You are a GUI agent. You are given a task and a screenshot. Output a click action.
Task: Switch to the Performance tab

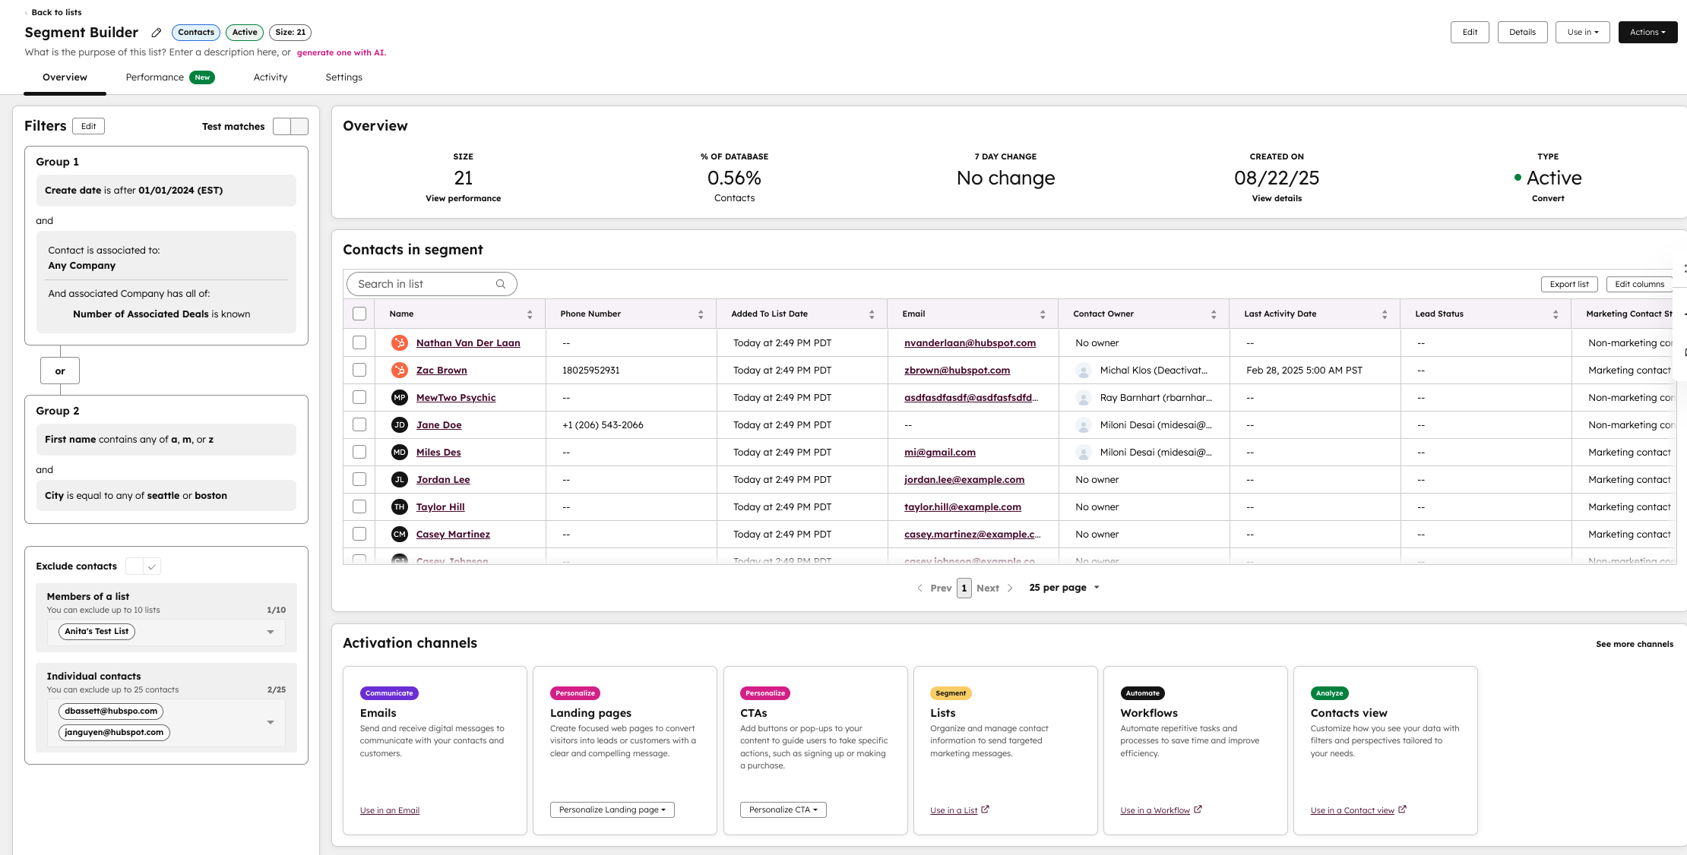[x=155, y=77]
